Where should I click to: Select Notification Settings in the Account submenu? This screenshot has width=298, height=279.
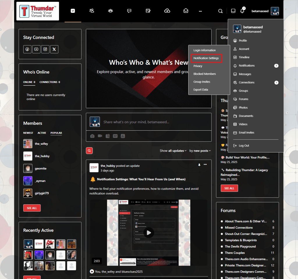click(x=206, y=58)
